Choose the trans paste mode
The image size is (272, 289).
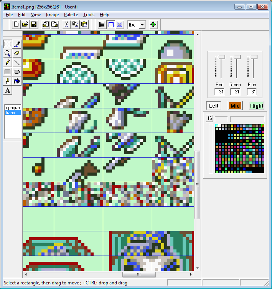13,113
